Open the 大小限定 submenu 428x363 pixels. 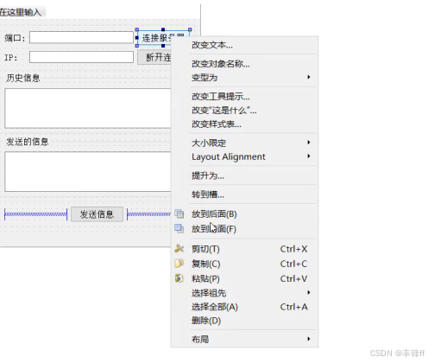(x=245, y=143)
